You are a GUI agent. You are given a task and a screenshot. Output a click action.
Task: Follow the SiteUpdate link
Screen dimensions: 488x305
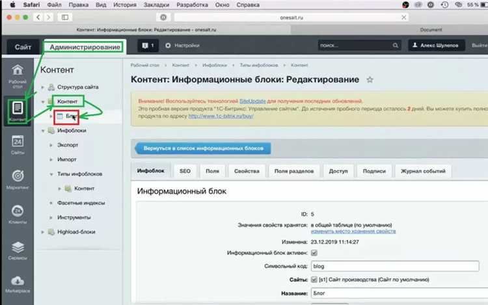[x=252, y=101]
